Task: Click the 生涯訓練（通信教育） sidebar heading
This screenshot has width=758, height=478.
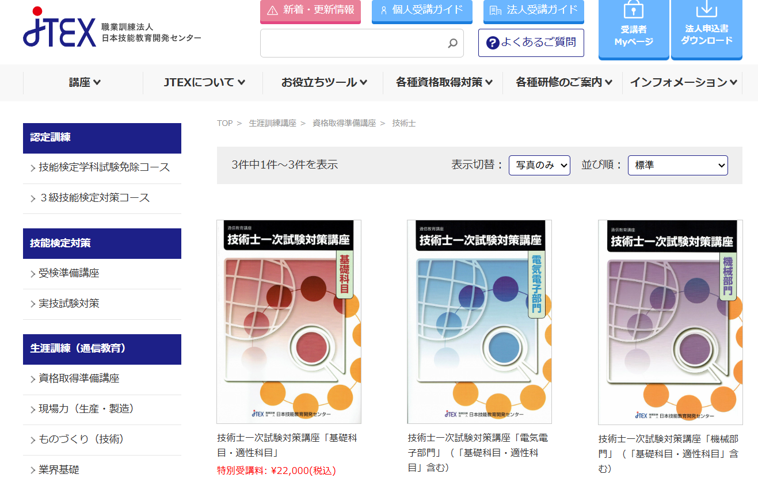Action: click(x=102, y=349)
